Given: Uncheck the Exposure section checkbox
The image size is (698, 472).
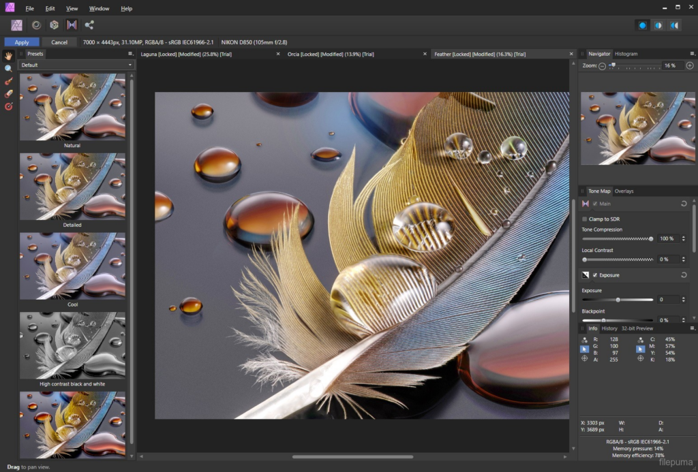Looking at the screenshot, I should (594, 275).
